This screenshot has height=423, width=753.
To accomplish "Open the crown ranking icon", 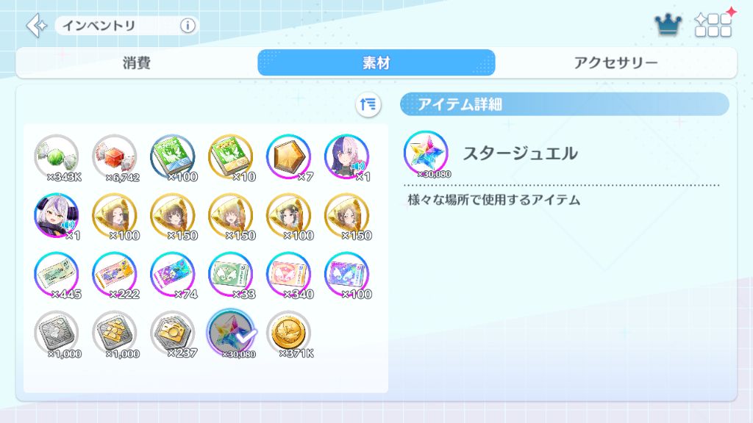I will [668, 24].
